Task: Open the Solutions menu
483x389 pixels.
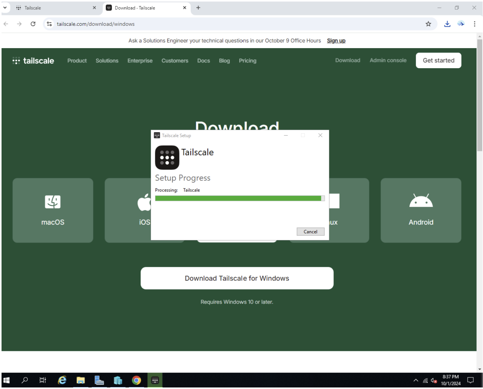Action: [x=107, y=60]
